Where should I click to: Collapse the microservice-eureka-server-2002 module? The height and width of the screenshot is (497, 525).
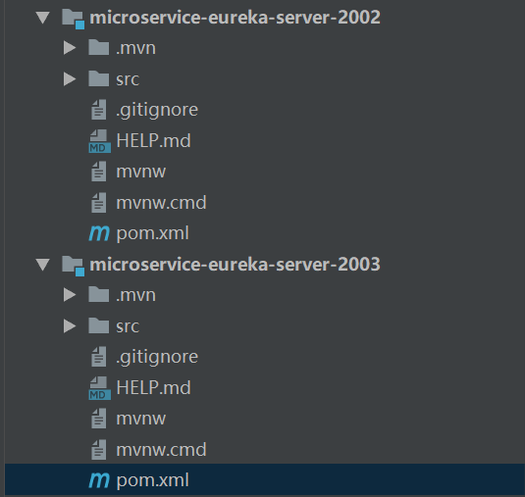point(43,18)
